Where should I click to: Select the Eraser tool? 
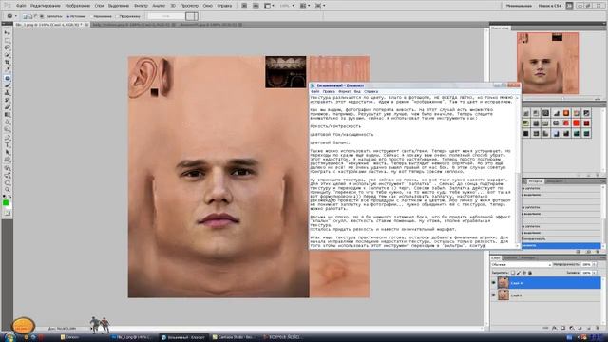pyautogui.click(x=7, y=107)
